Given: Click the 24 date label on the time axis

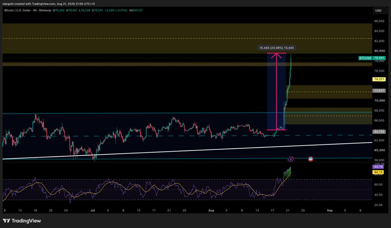Looking at the screenshot, I should point(66,210).
